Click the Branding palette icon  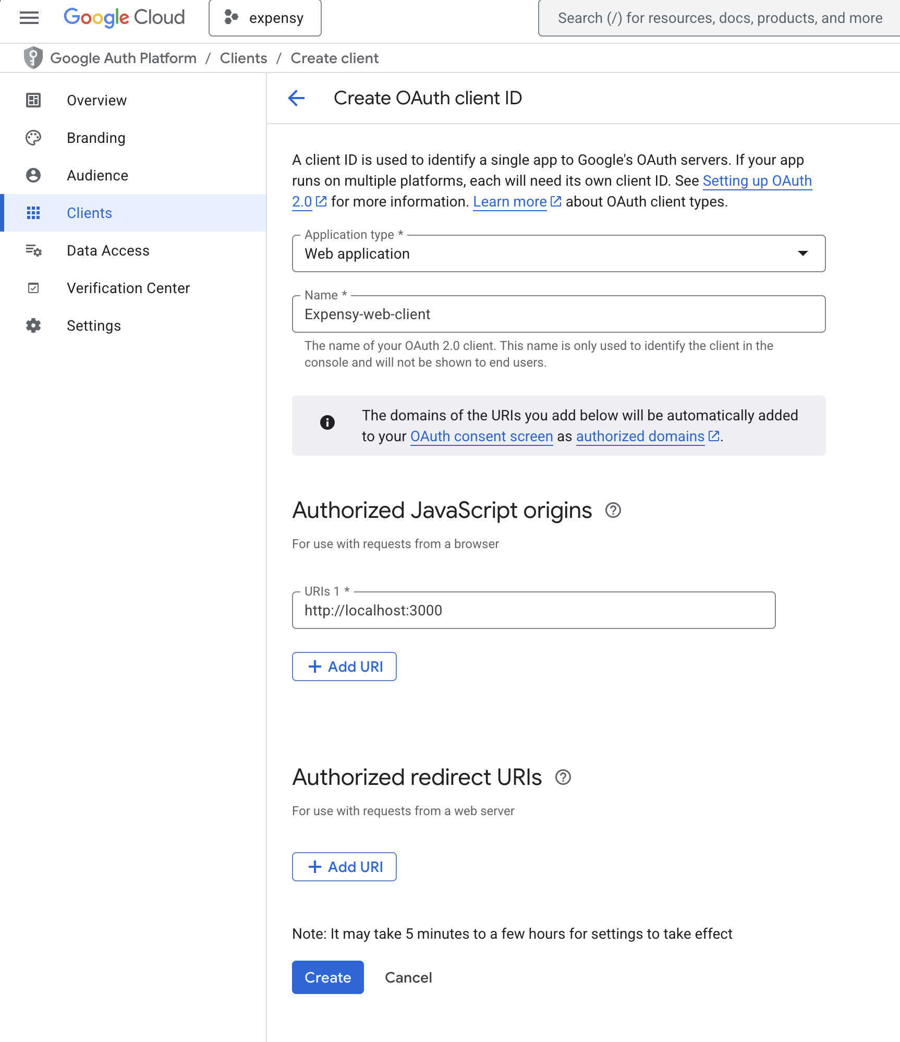point(33,138)
